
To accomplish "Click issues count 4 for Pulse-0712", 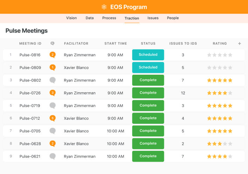I will [x=183, y=118].
